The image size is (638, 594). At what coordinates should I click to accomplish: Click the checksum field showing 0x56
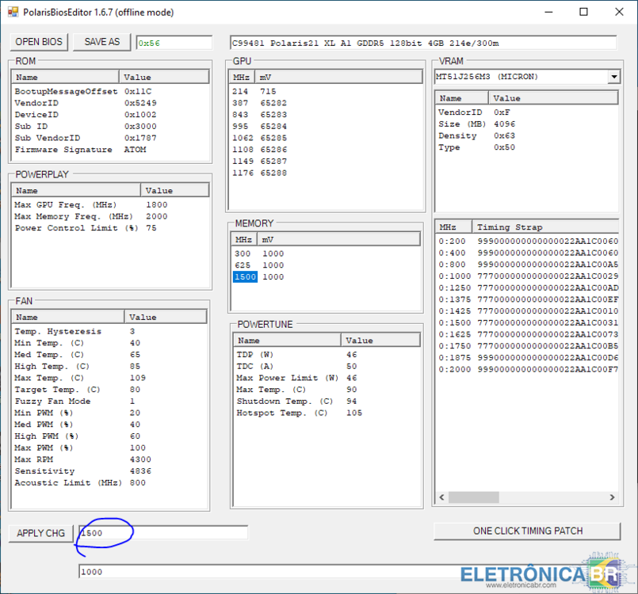tap(174, 43)
